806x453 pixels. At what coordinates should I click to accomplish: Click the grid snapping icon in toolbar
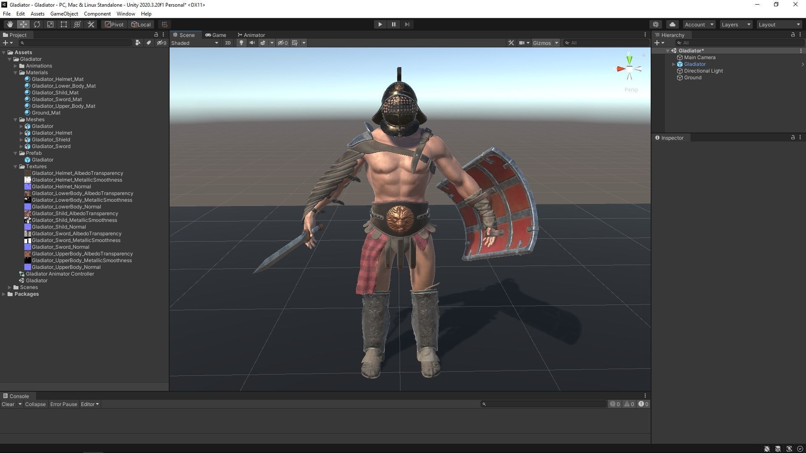(165, 24)
